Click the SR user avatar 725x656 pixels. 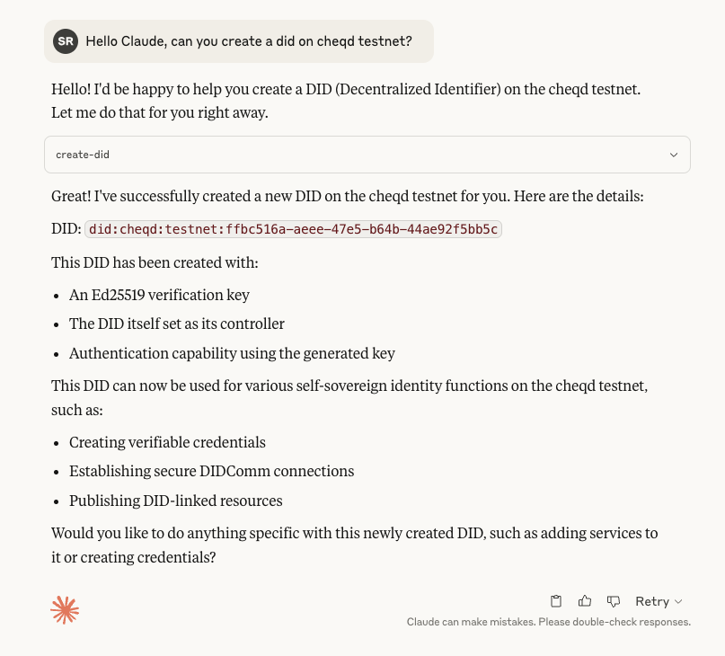[x=66, y=41]
